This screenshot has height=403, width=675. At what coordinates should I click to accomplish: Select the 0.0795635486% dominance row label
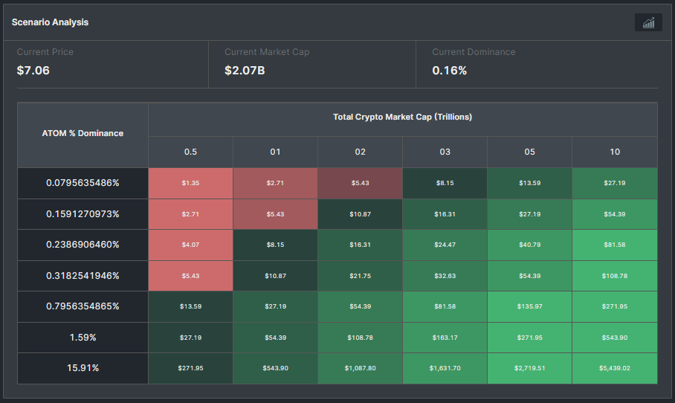83,183
